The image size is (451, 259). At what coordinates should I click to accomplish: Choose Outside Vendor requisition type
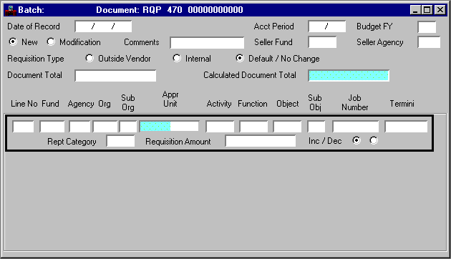coord(89,59)
